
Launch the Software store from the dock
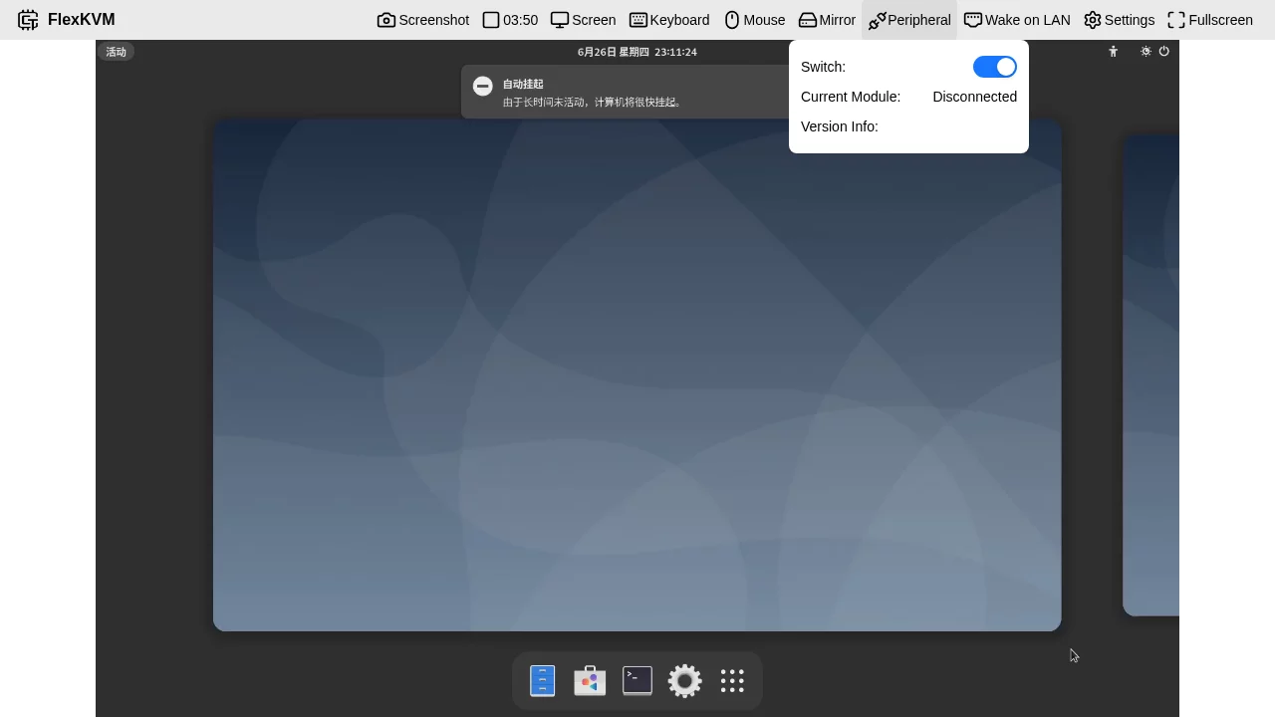(590, 681)
